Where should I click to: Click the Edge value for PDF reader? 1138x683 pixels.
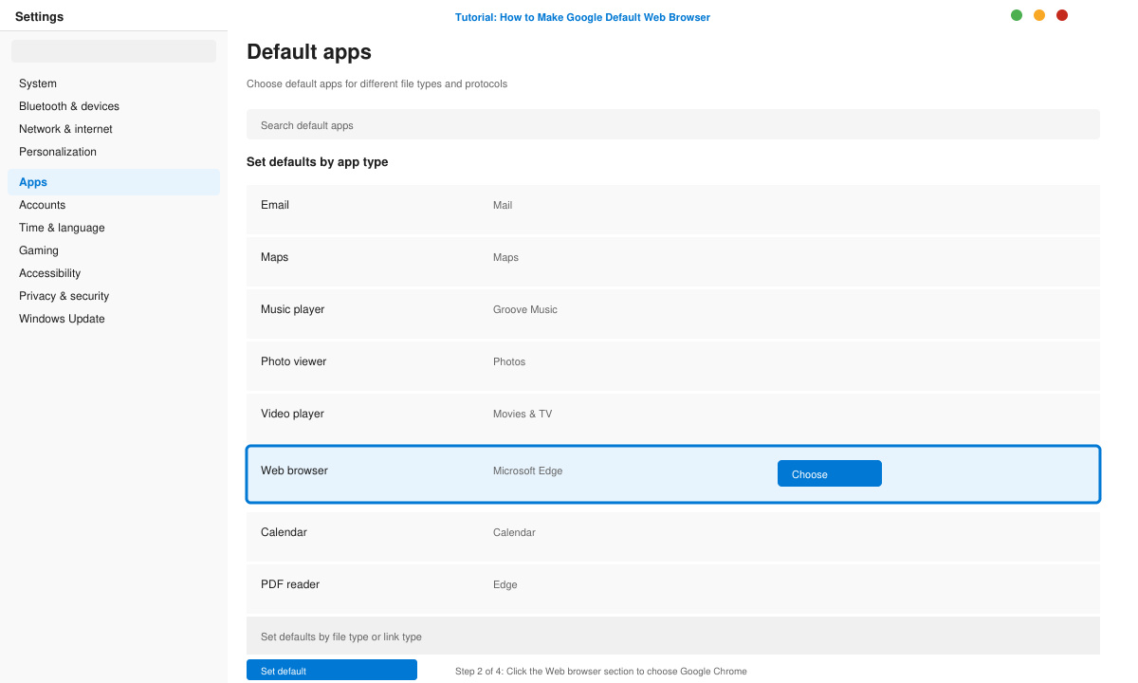505,584
